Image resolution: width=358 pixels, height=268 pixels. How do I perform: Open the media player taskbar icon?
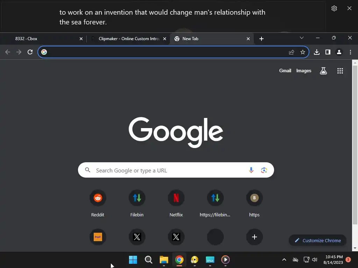click(225, 260)
